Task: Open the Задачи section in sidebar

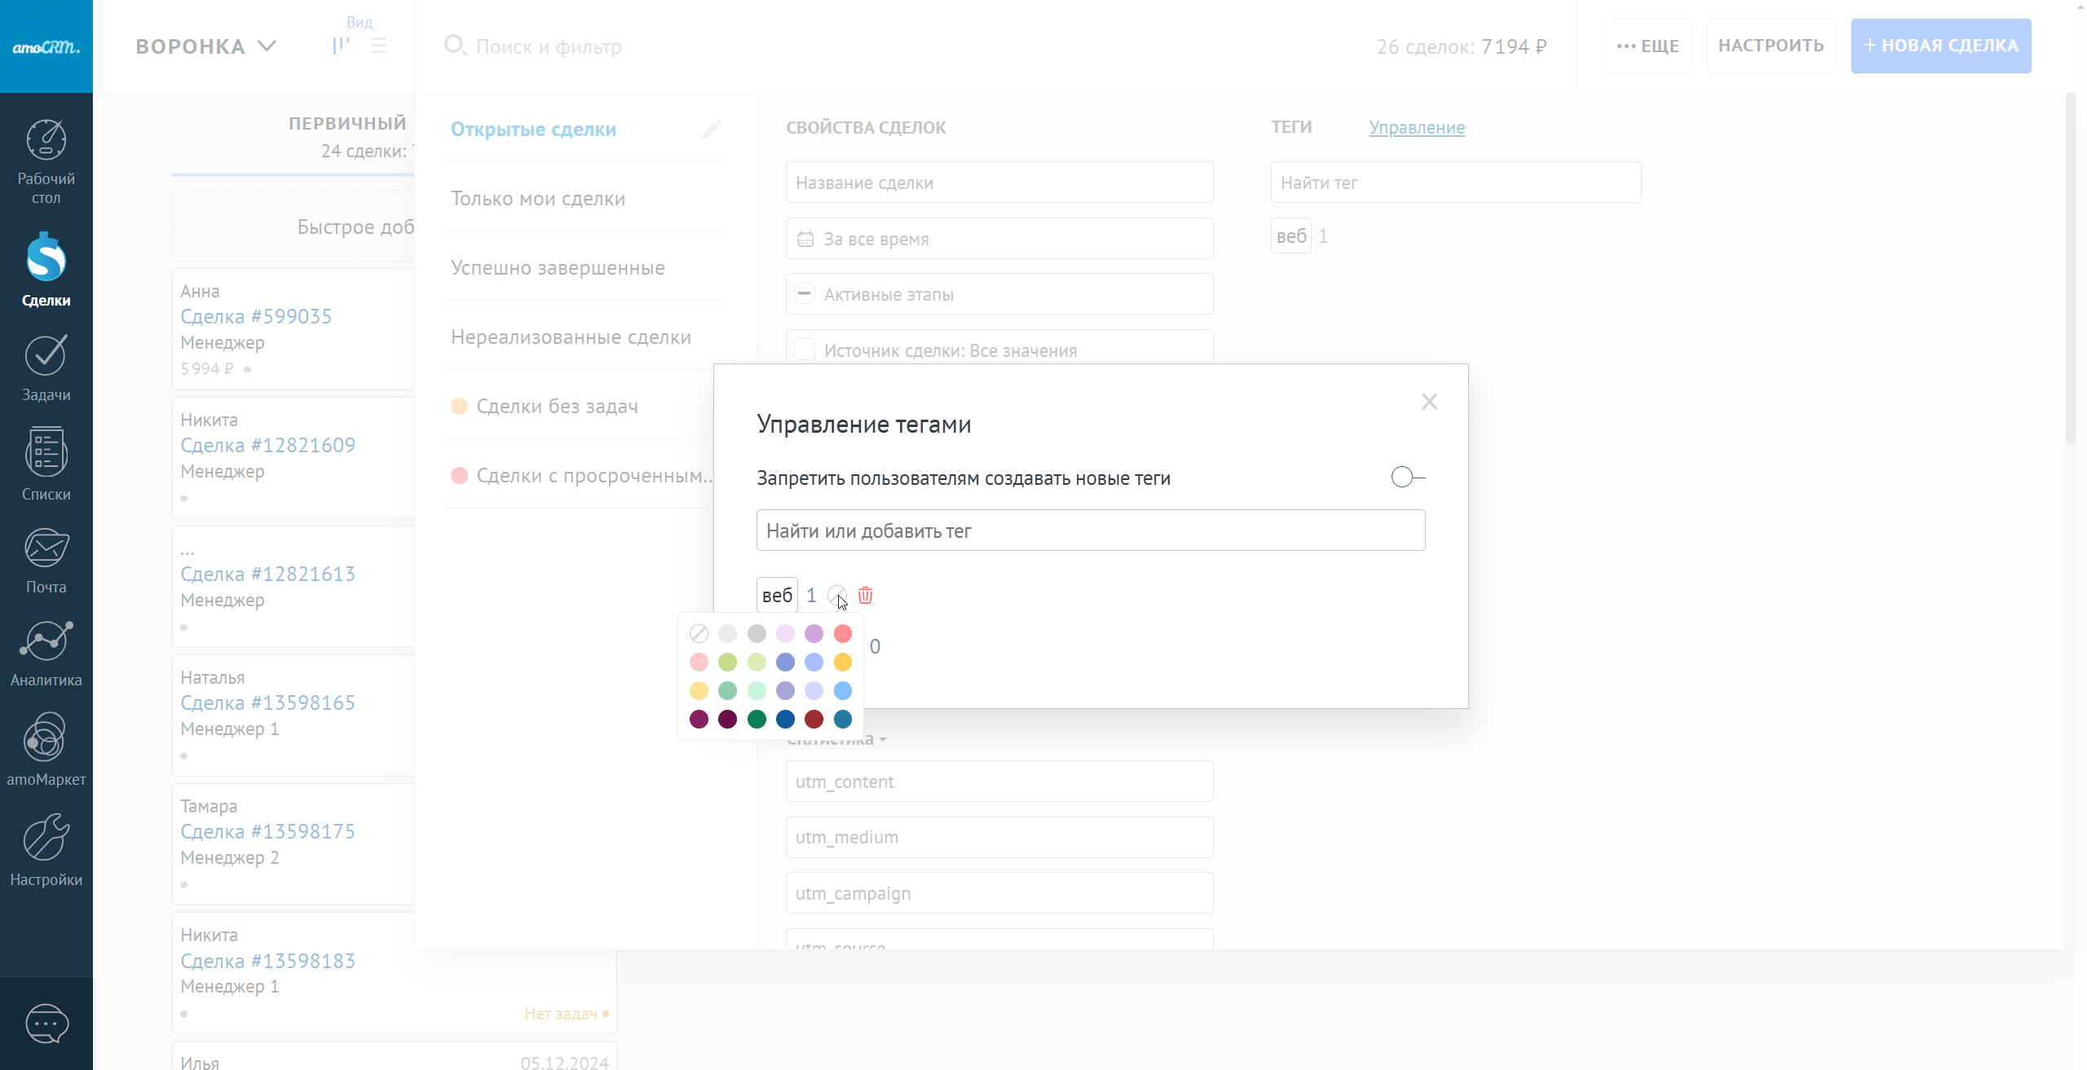Action: [x=46, y=357]
